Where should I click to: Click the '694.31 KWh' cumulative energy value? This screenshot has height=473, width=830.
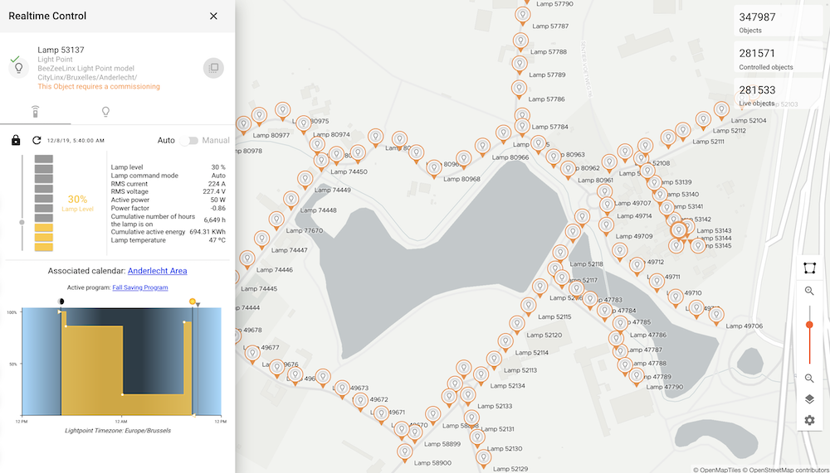coord(207,231)
